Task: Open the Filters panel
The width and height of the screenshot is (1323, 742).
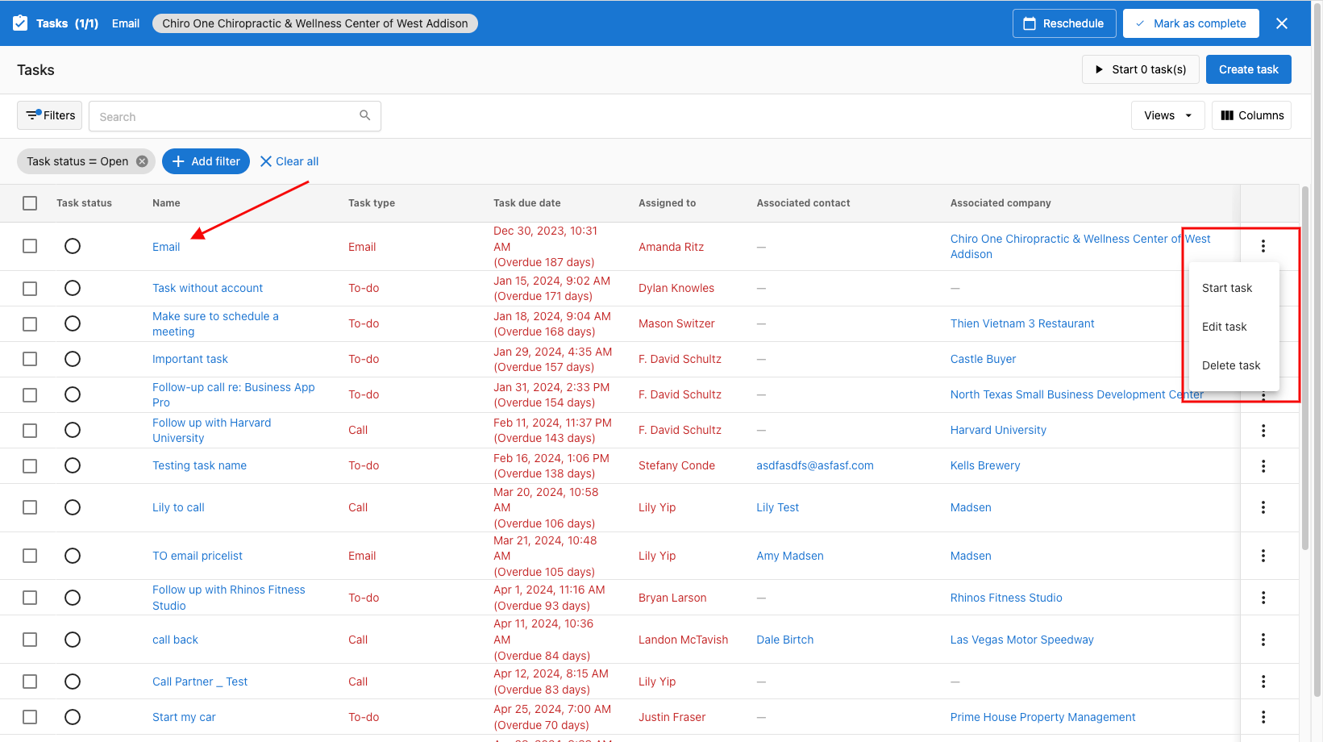Action: [x=50, y=115]
